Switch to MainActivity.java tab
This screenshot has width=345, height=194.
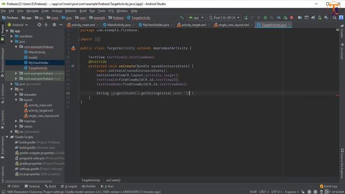tap(119, 25)
